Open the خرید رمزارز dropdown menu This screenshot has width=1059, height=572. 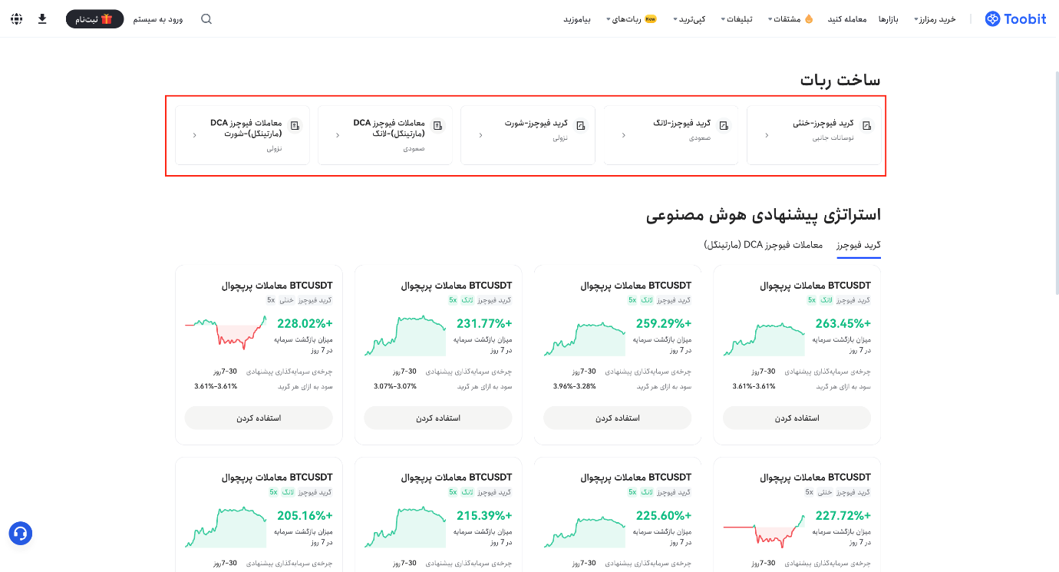click(935, 18)
